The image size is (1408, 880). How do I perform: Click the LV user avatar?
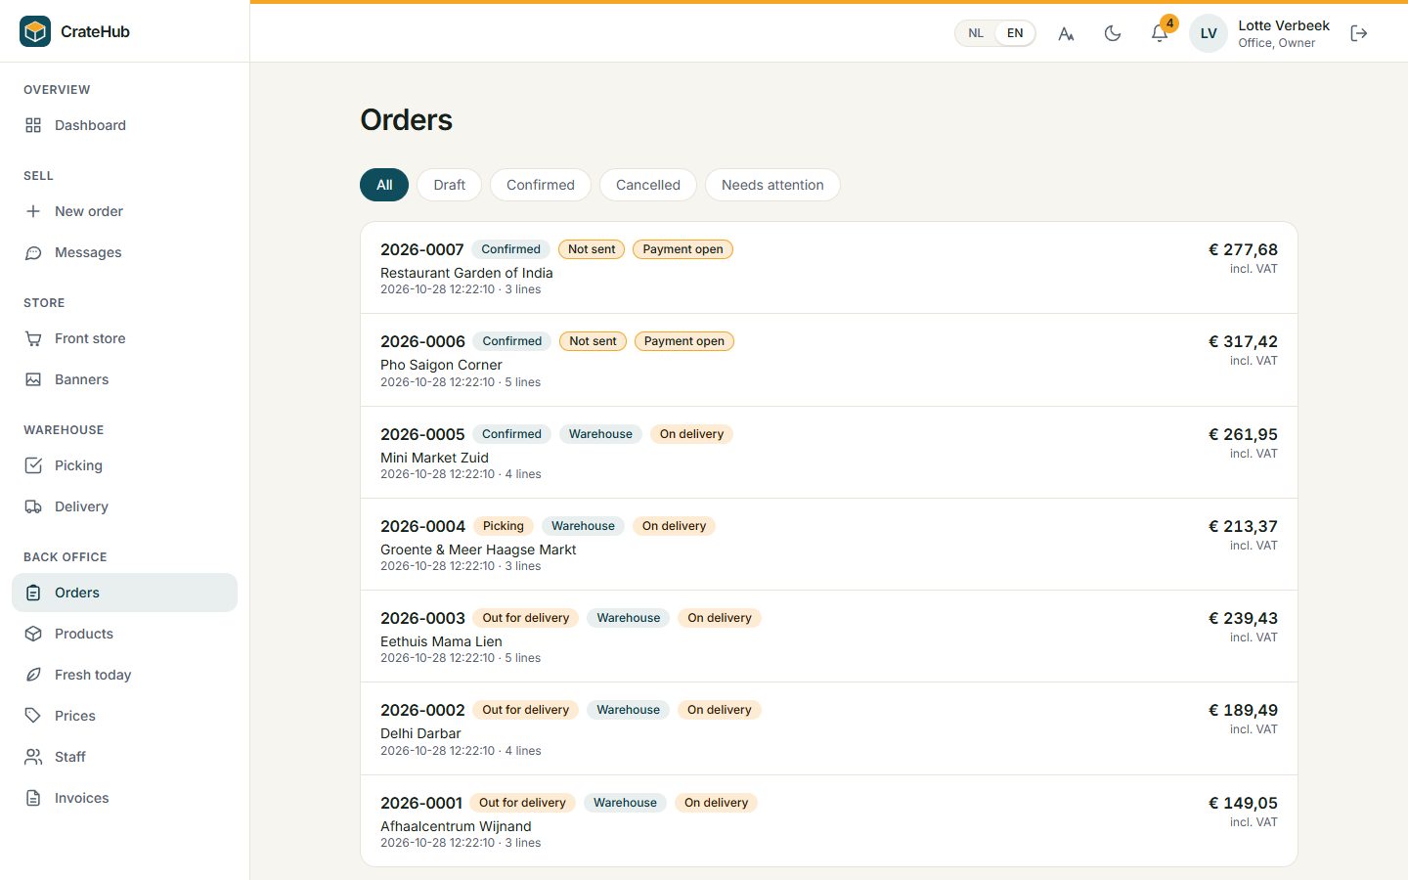pos(1209,33)
